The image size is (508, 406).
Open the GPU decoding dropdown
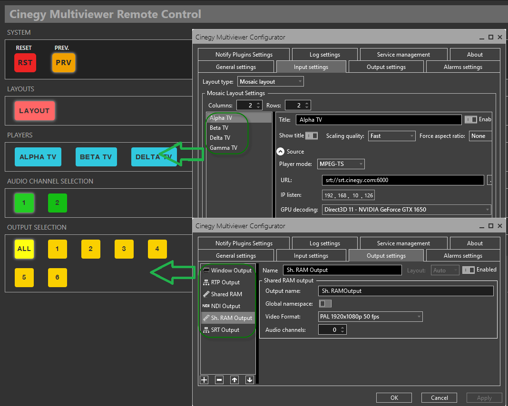[407, 210]
